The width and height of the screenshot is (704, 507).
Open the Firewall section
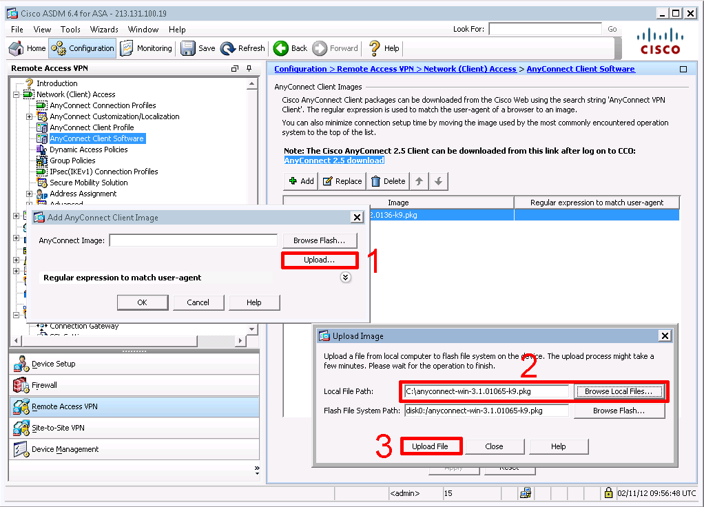click(134, 385)
